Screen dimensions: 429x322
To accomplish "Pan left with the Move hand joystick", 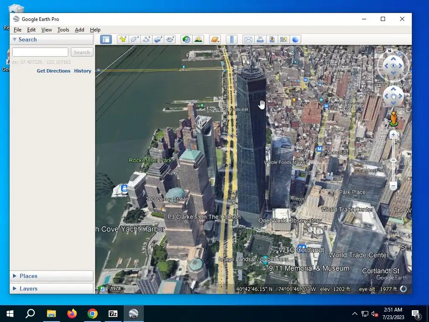I will coord(386,96).
